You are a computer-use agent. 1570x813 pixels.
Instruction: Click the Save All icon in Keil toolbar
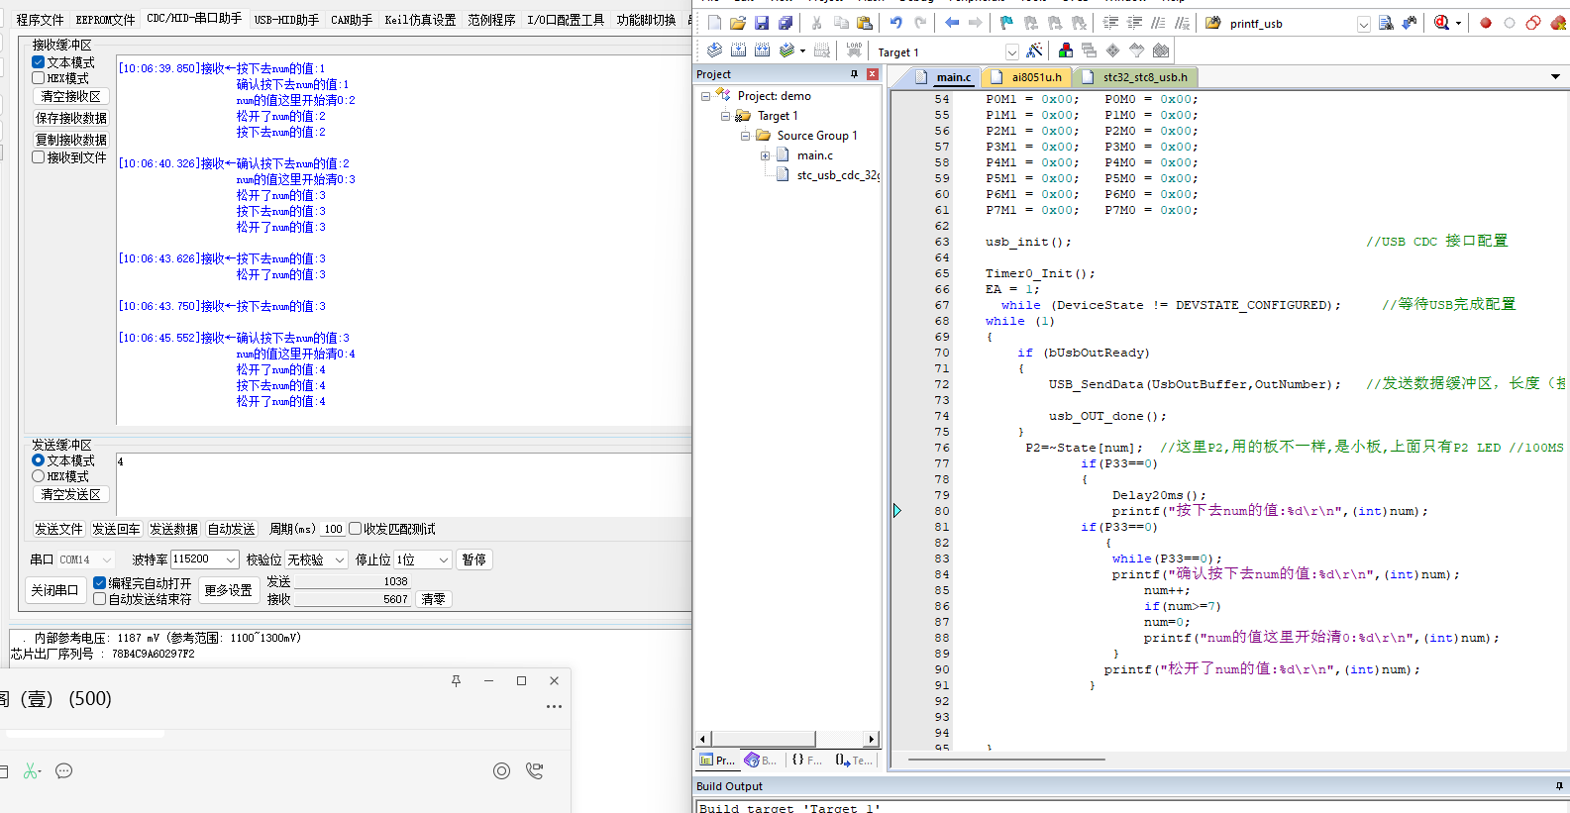[785, 23]
